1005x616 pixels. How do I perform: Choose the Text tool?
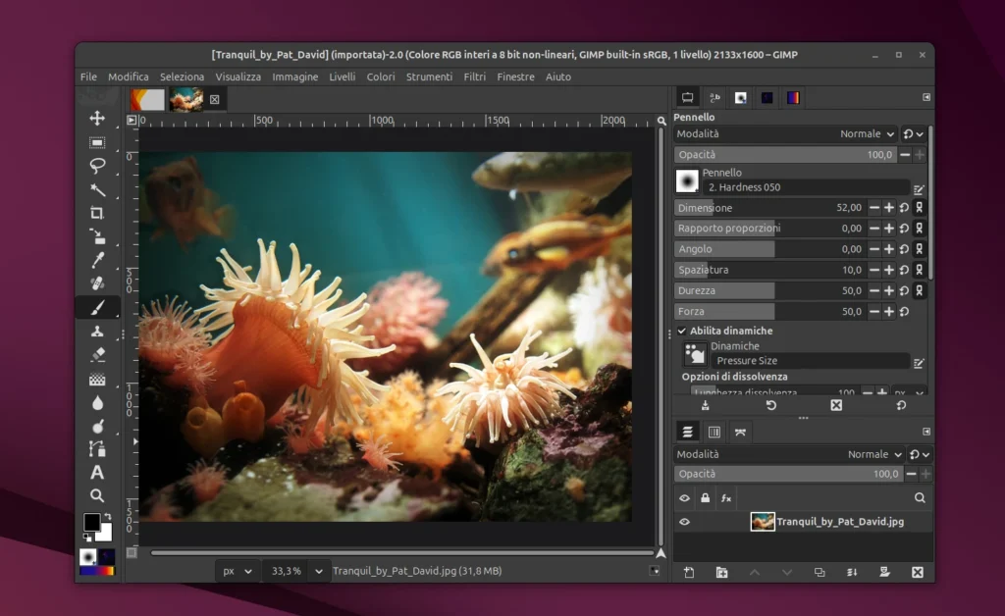[x=98, y=471]
